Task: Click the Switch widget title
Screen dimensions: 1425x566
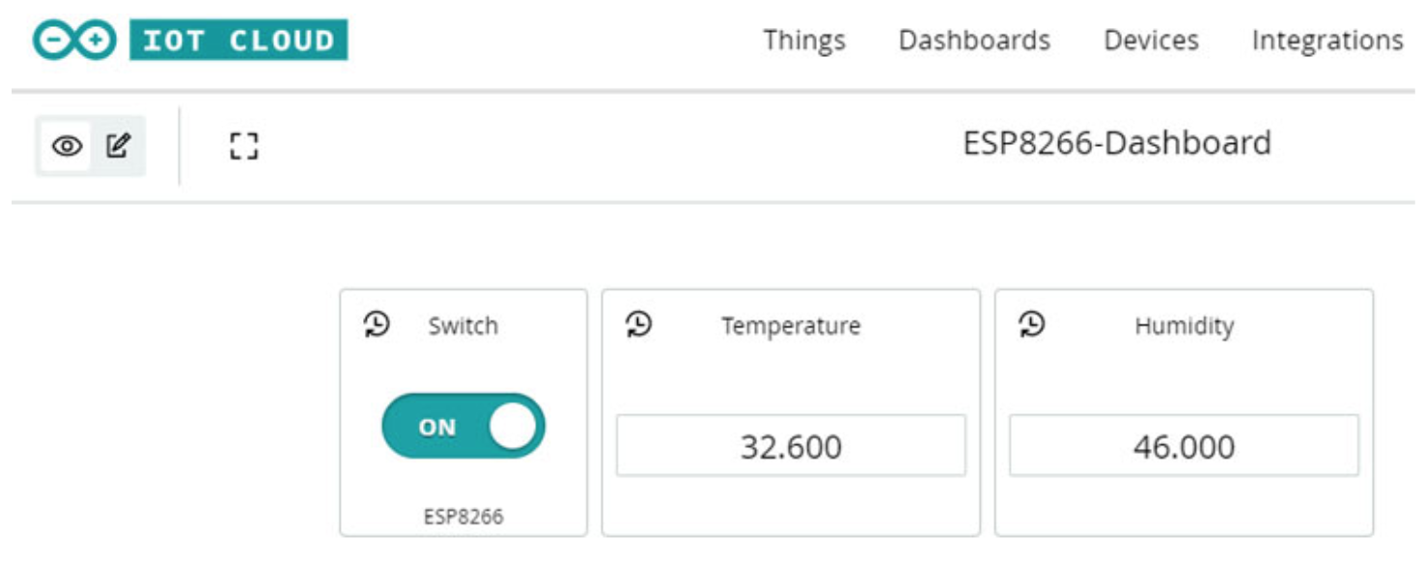Action: 463,325
